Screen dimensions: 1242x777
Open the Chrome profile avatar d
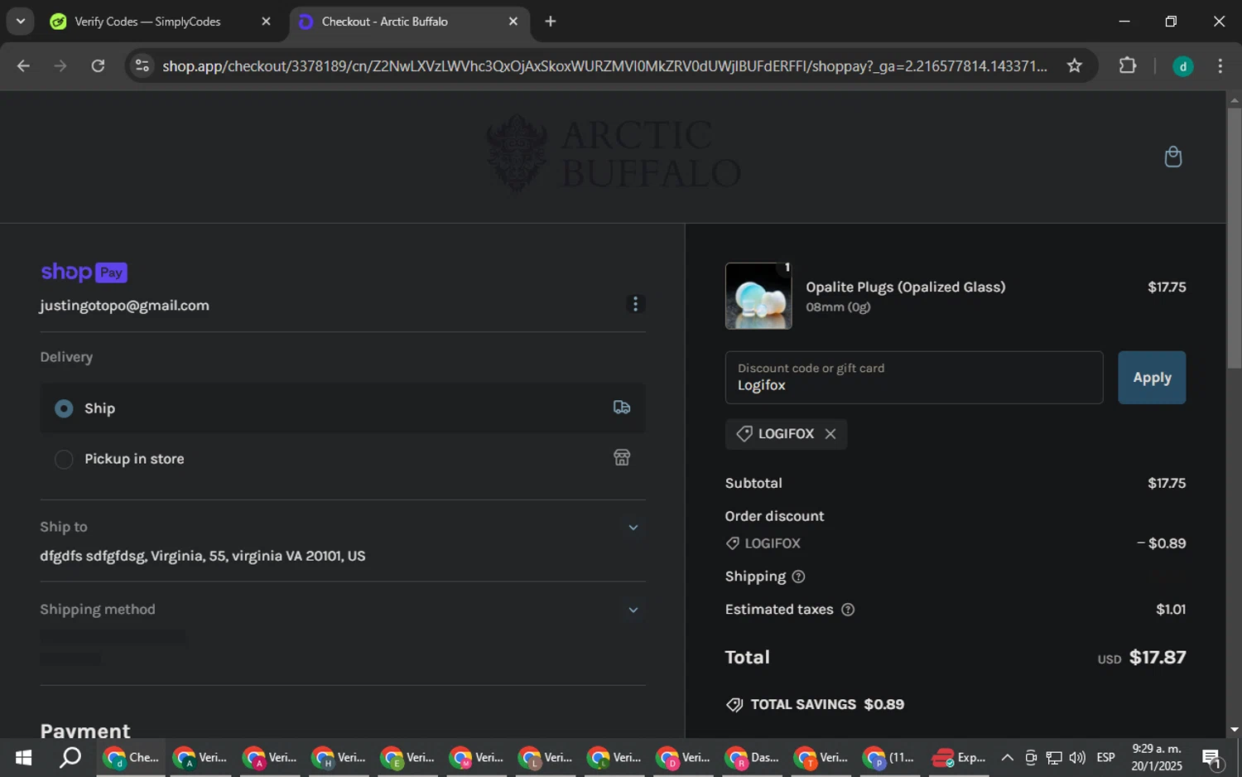[1183, 66]
